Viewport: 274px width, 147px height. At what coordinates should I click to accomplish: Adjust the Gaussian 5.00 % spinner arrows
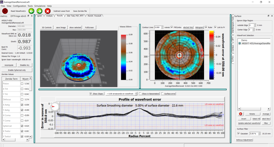(259, 134)
